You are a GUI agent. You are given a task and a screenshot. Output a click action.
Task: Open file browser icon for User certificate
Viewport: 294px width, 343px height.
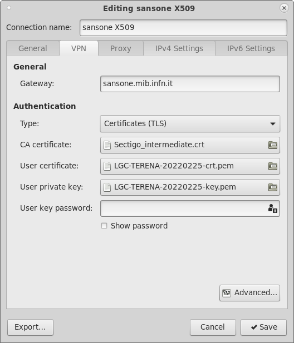tap(272, 166)
